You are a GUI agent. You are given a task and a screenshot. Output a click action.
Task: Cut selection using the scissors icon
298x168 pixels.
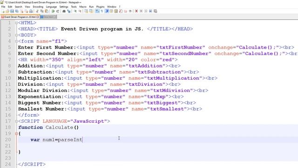pos(37,11)
